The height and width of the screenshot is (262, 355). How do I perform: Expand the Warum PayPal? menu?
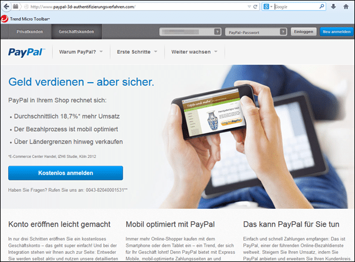81,52
